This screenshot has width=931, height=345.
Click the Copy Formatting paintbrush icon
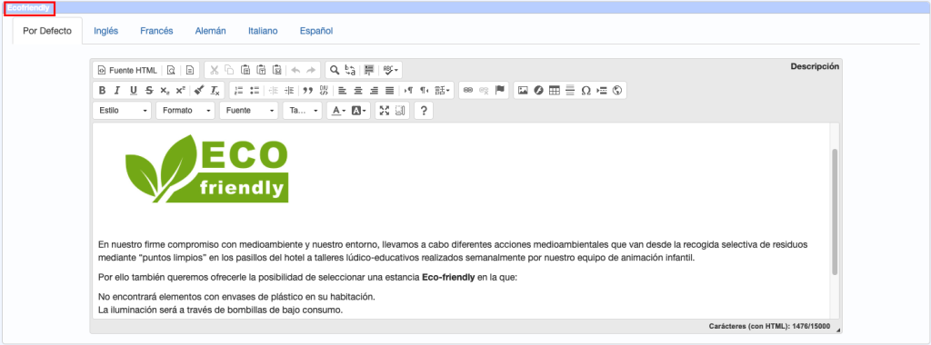199,90
